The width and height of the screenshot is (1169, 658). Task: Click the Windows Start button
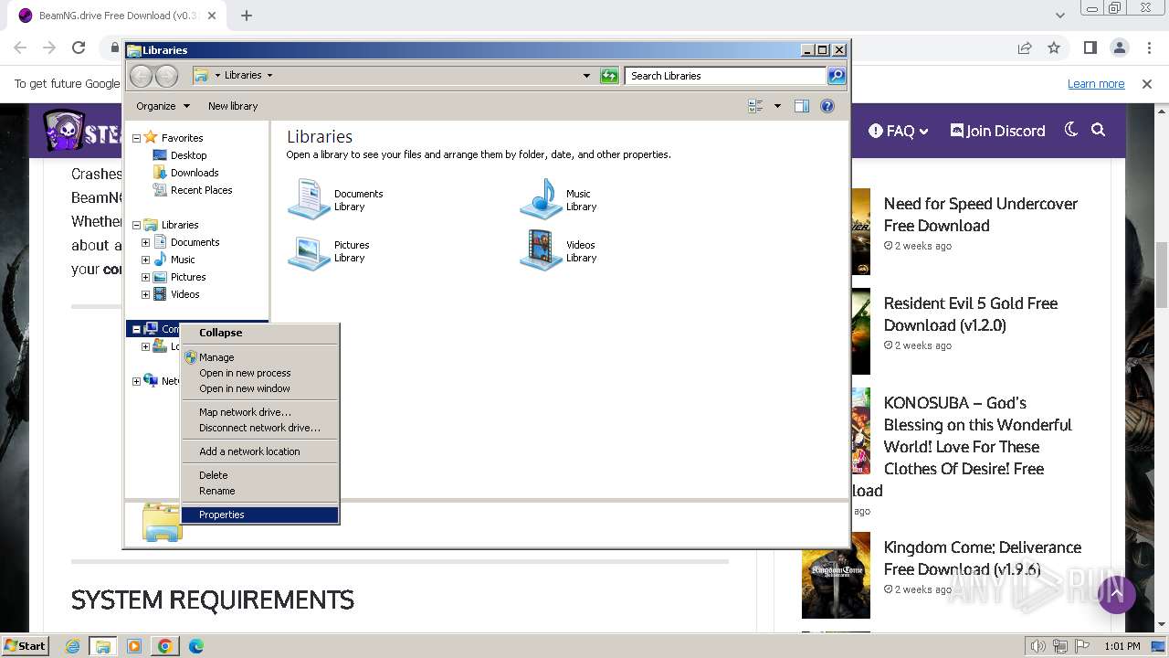[x=26, y=646]
